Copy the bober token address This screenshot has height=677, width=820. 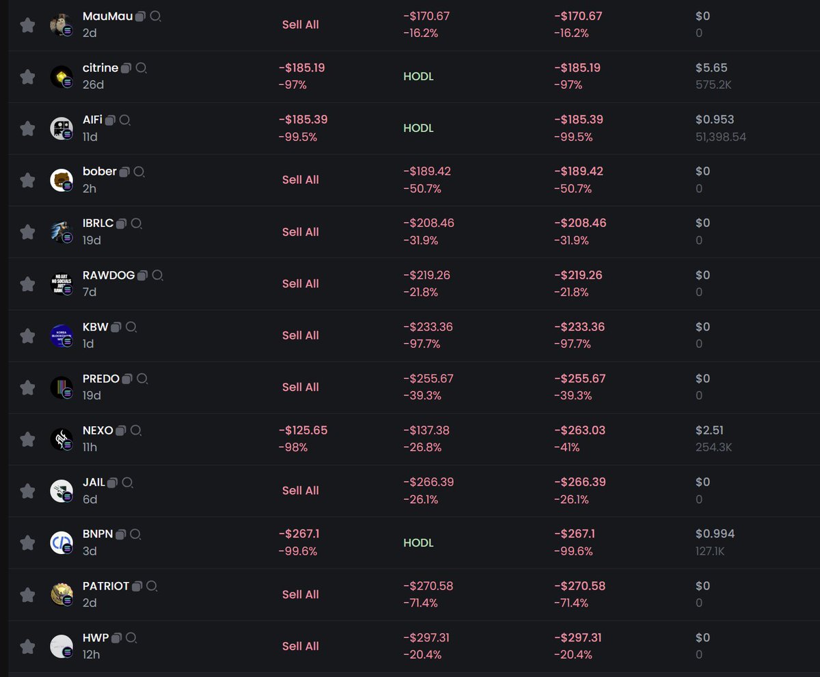coord(124,172)
